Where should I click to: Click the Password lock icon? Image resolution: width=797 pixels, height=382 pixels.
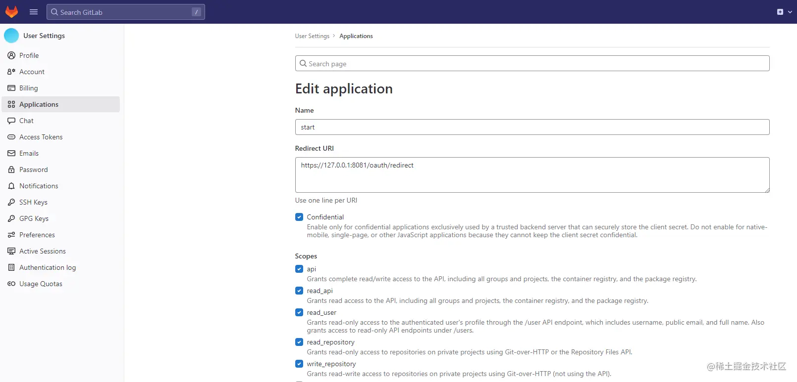pos(11,170)
